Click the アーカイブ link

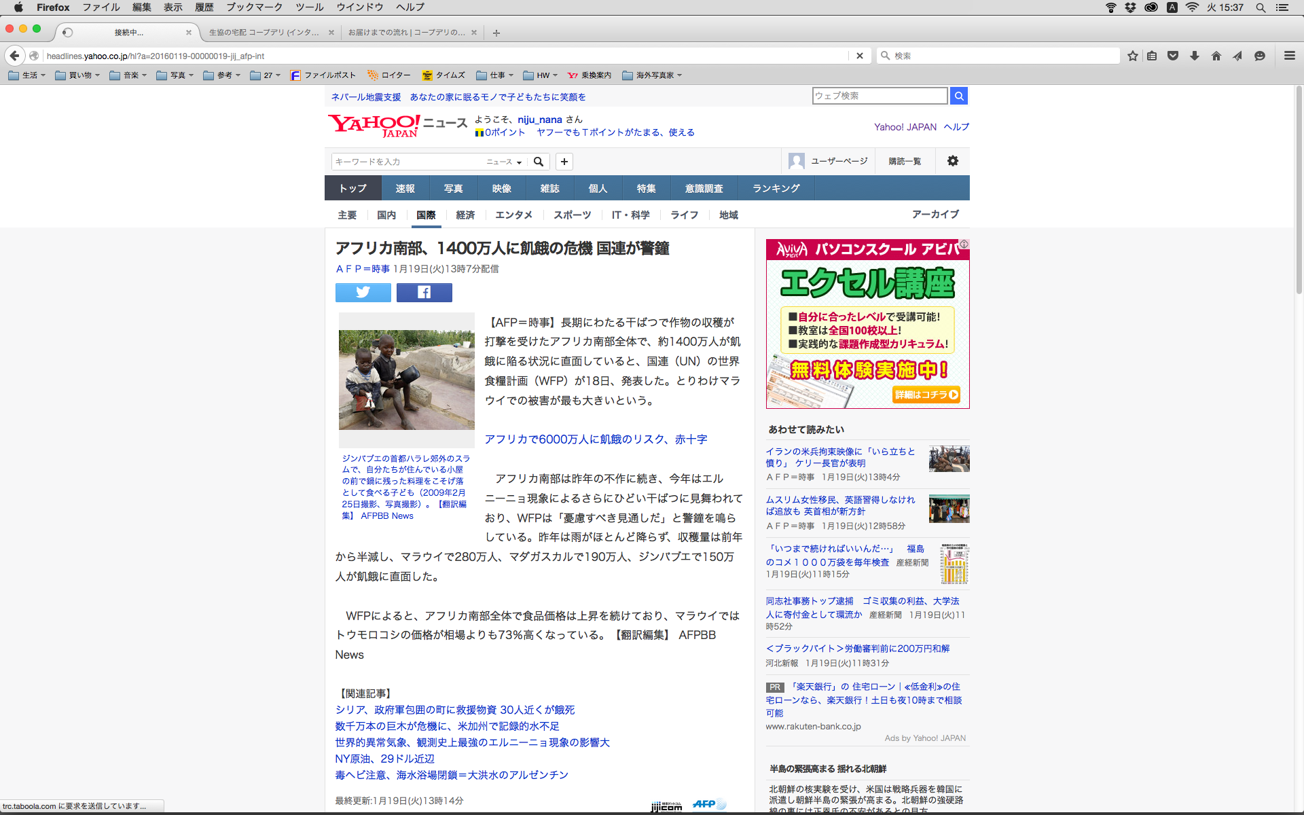point(935,214)
